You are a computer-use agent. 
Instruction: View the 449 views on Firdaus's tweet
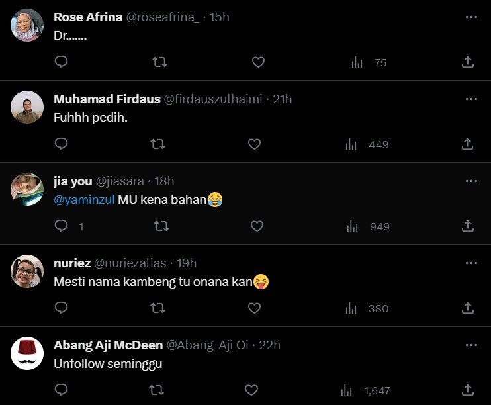pos(369,144)
